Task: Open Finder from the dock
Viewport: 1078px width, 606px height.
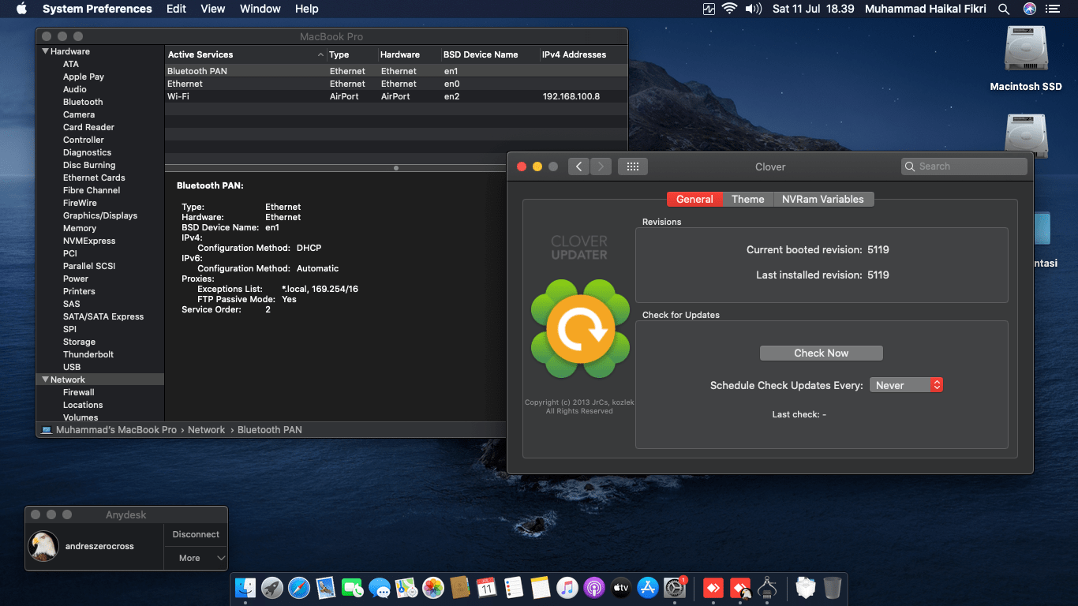Action: (x=245, y=587)
